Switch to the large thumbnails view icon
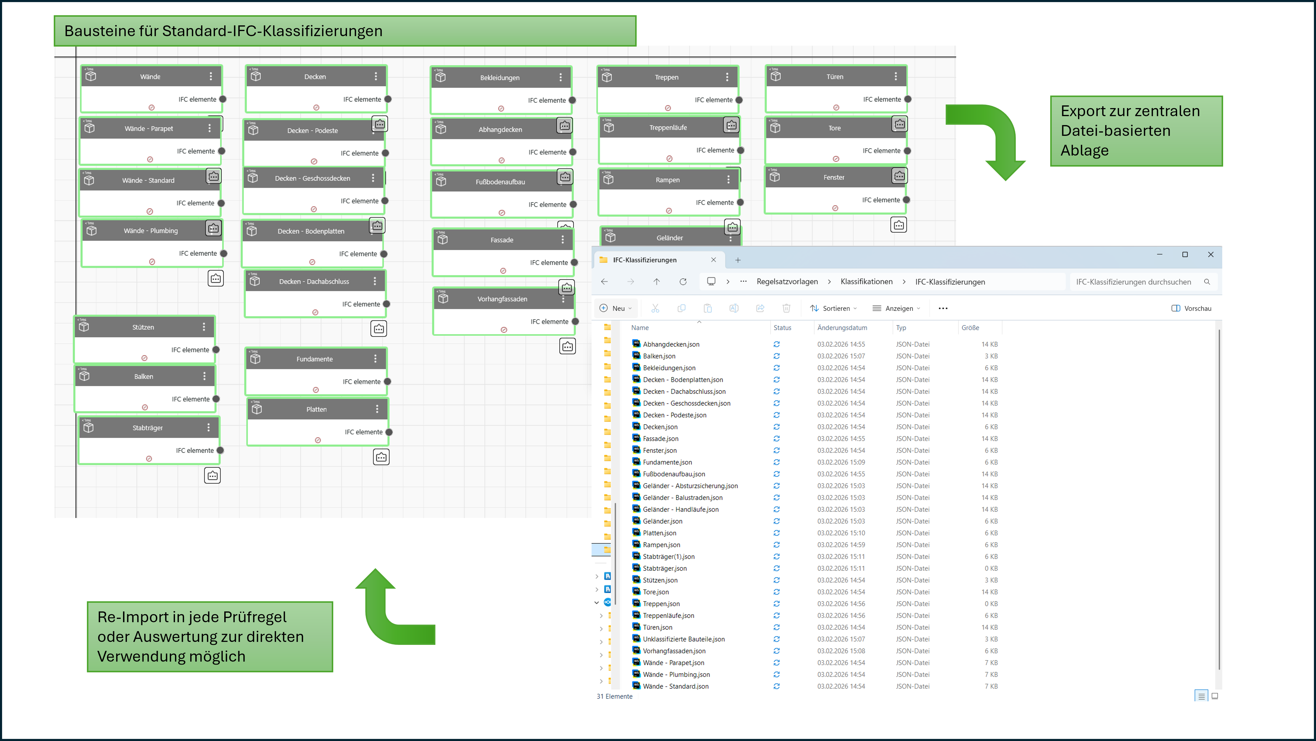 click(x=1215, y=696)
